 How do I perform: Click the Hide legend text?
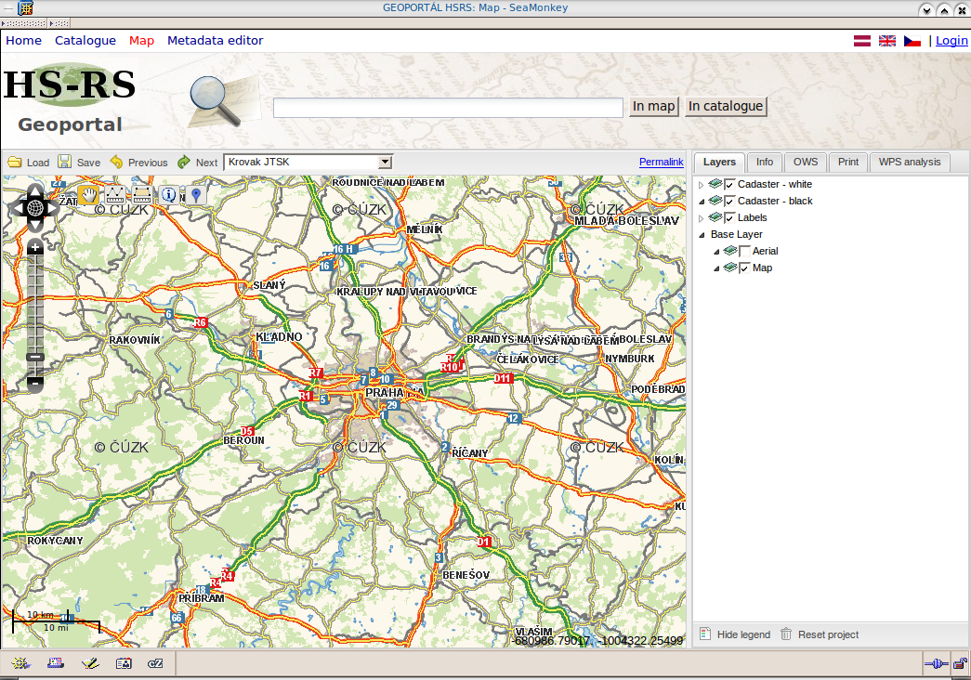point(743,634)
